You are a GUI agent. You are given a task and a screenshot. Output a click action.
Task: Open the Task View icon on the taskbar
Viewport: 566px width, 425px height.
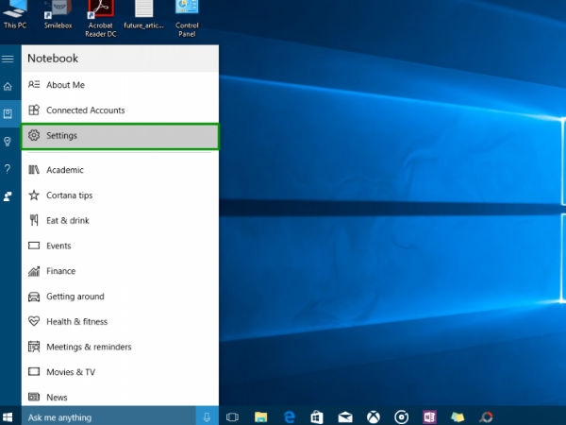click(x=232, y=417)
